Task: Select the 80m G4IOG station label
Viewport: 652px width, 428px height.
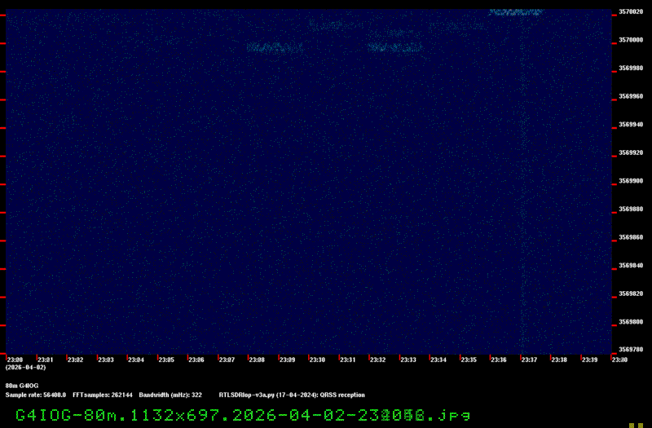Action: coord(22,386)
